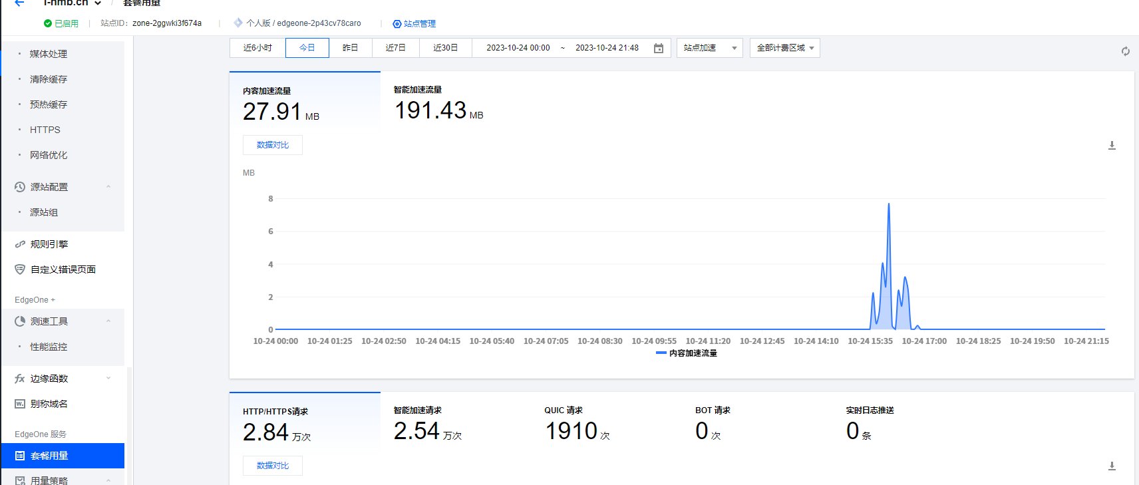Select the 近30日 time range
Image resolution: width=1139 pixels, height=485 pixels.
coord(445,48)
